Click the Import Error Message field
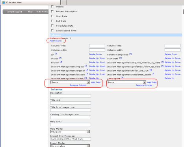184x147 pixels. coord(71,139)
